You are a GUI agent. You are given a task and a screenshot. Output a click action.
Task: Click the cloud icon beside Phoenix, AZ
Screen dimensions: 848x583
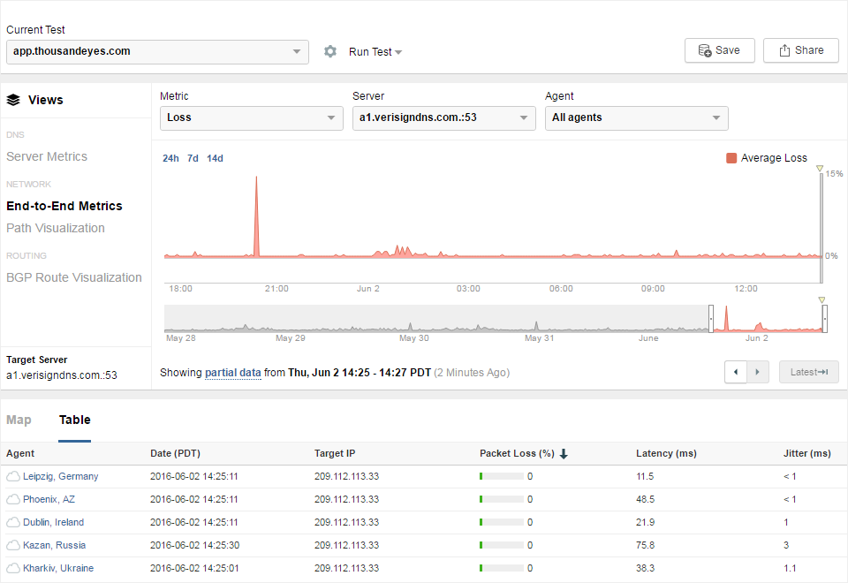click(13, 500)
